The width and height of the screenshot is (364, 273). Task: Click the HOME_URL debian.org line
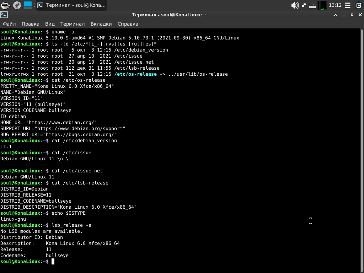[48, 122]
